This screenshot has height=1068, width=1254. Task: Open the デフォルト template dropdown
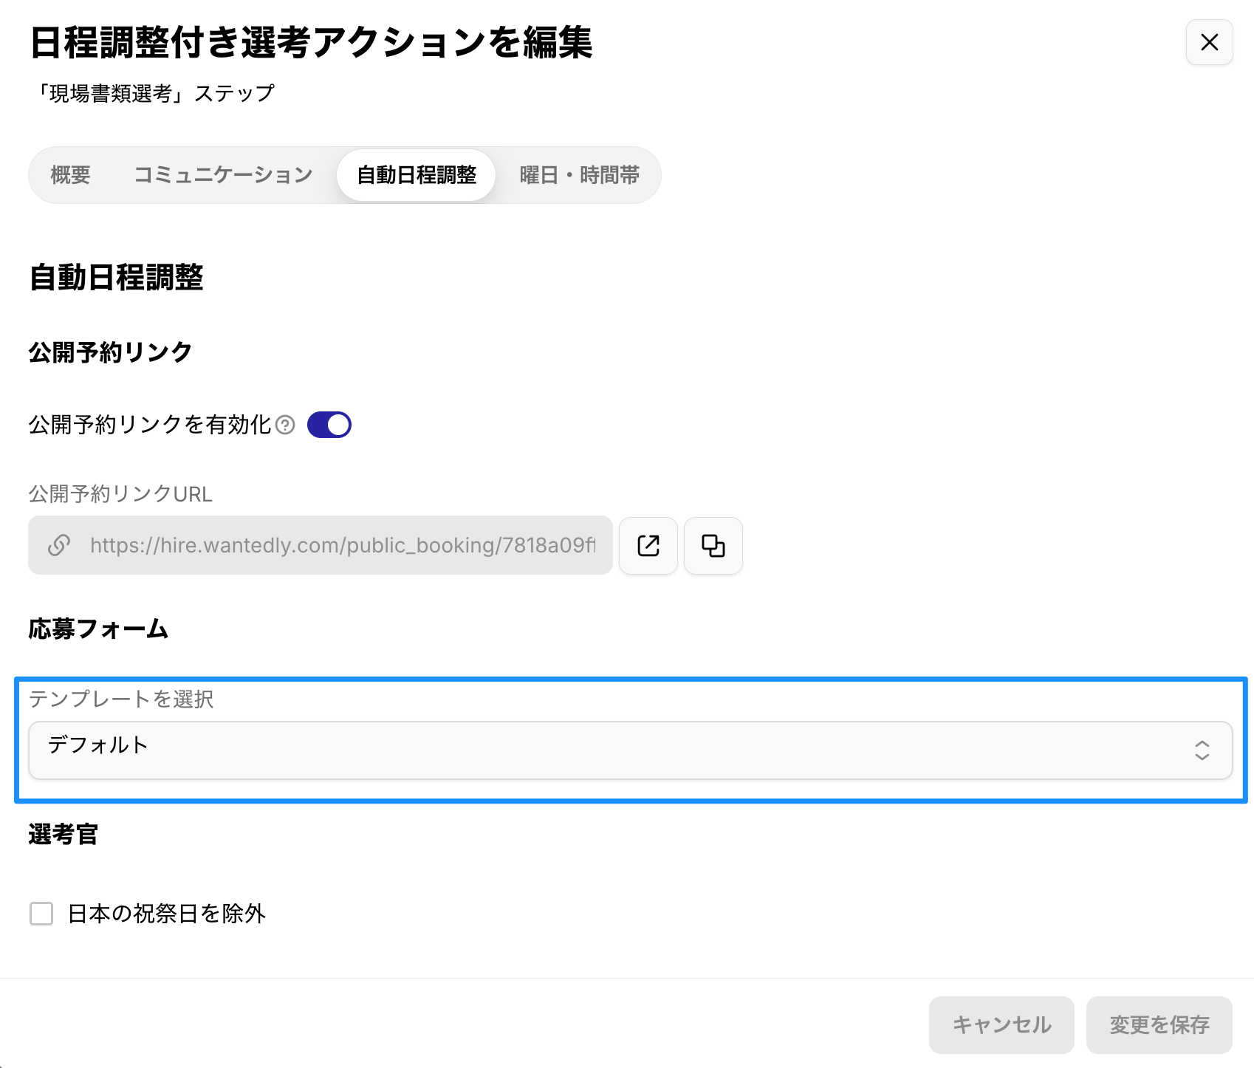[629, 750]
